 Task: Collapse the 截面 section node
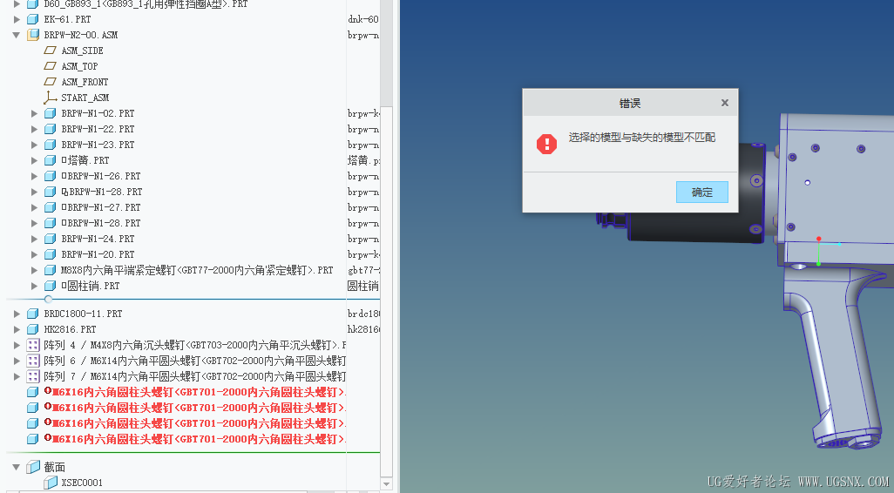[x=16, y=467]
